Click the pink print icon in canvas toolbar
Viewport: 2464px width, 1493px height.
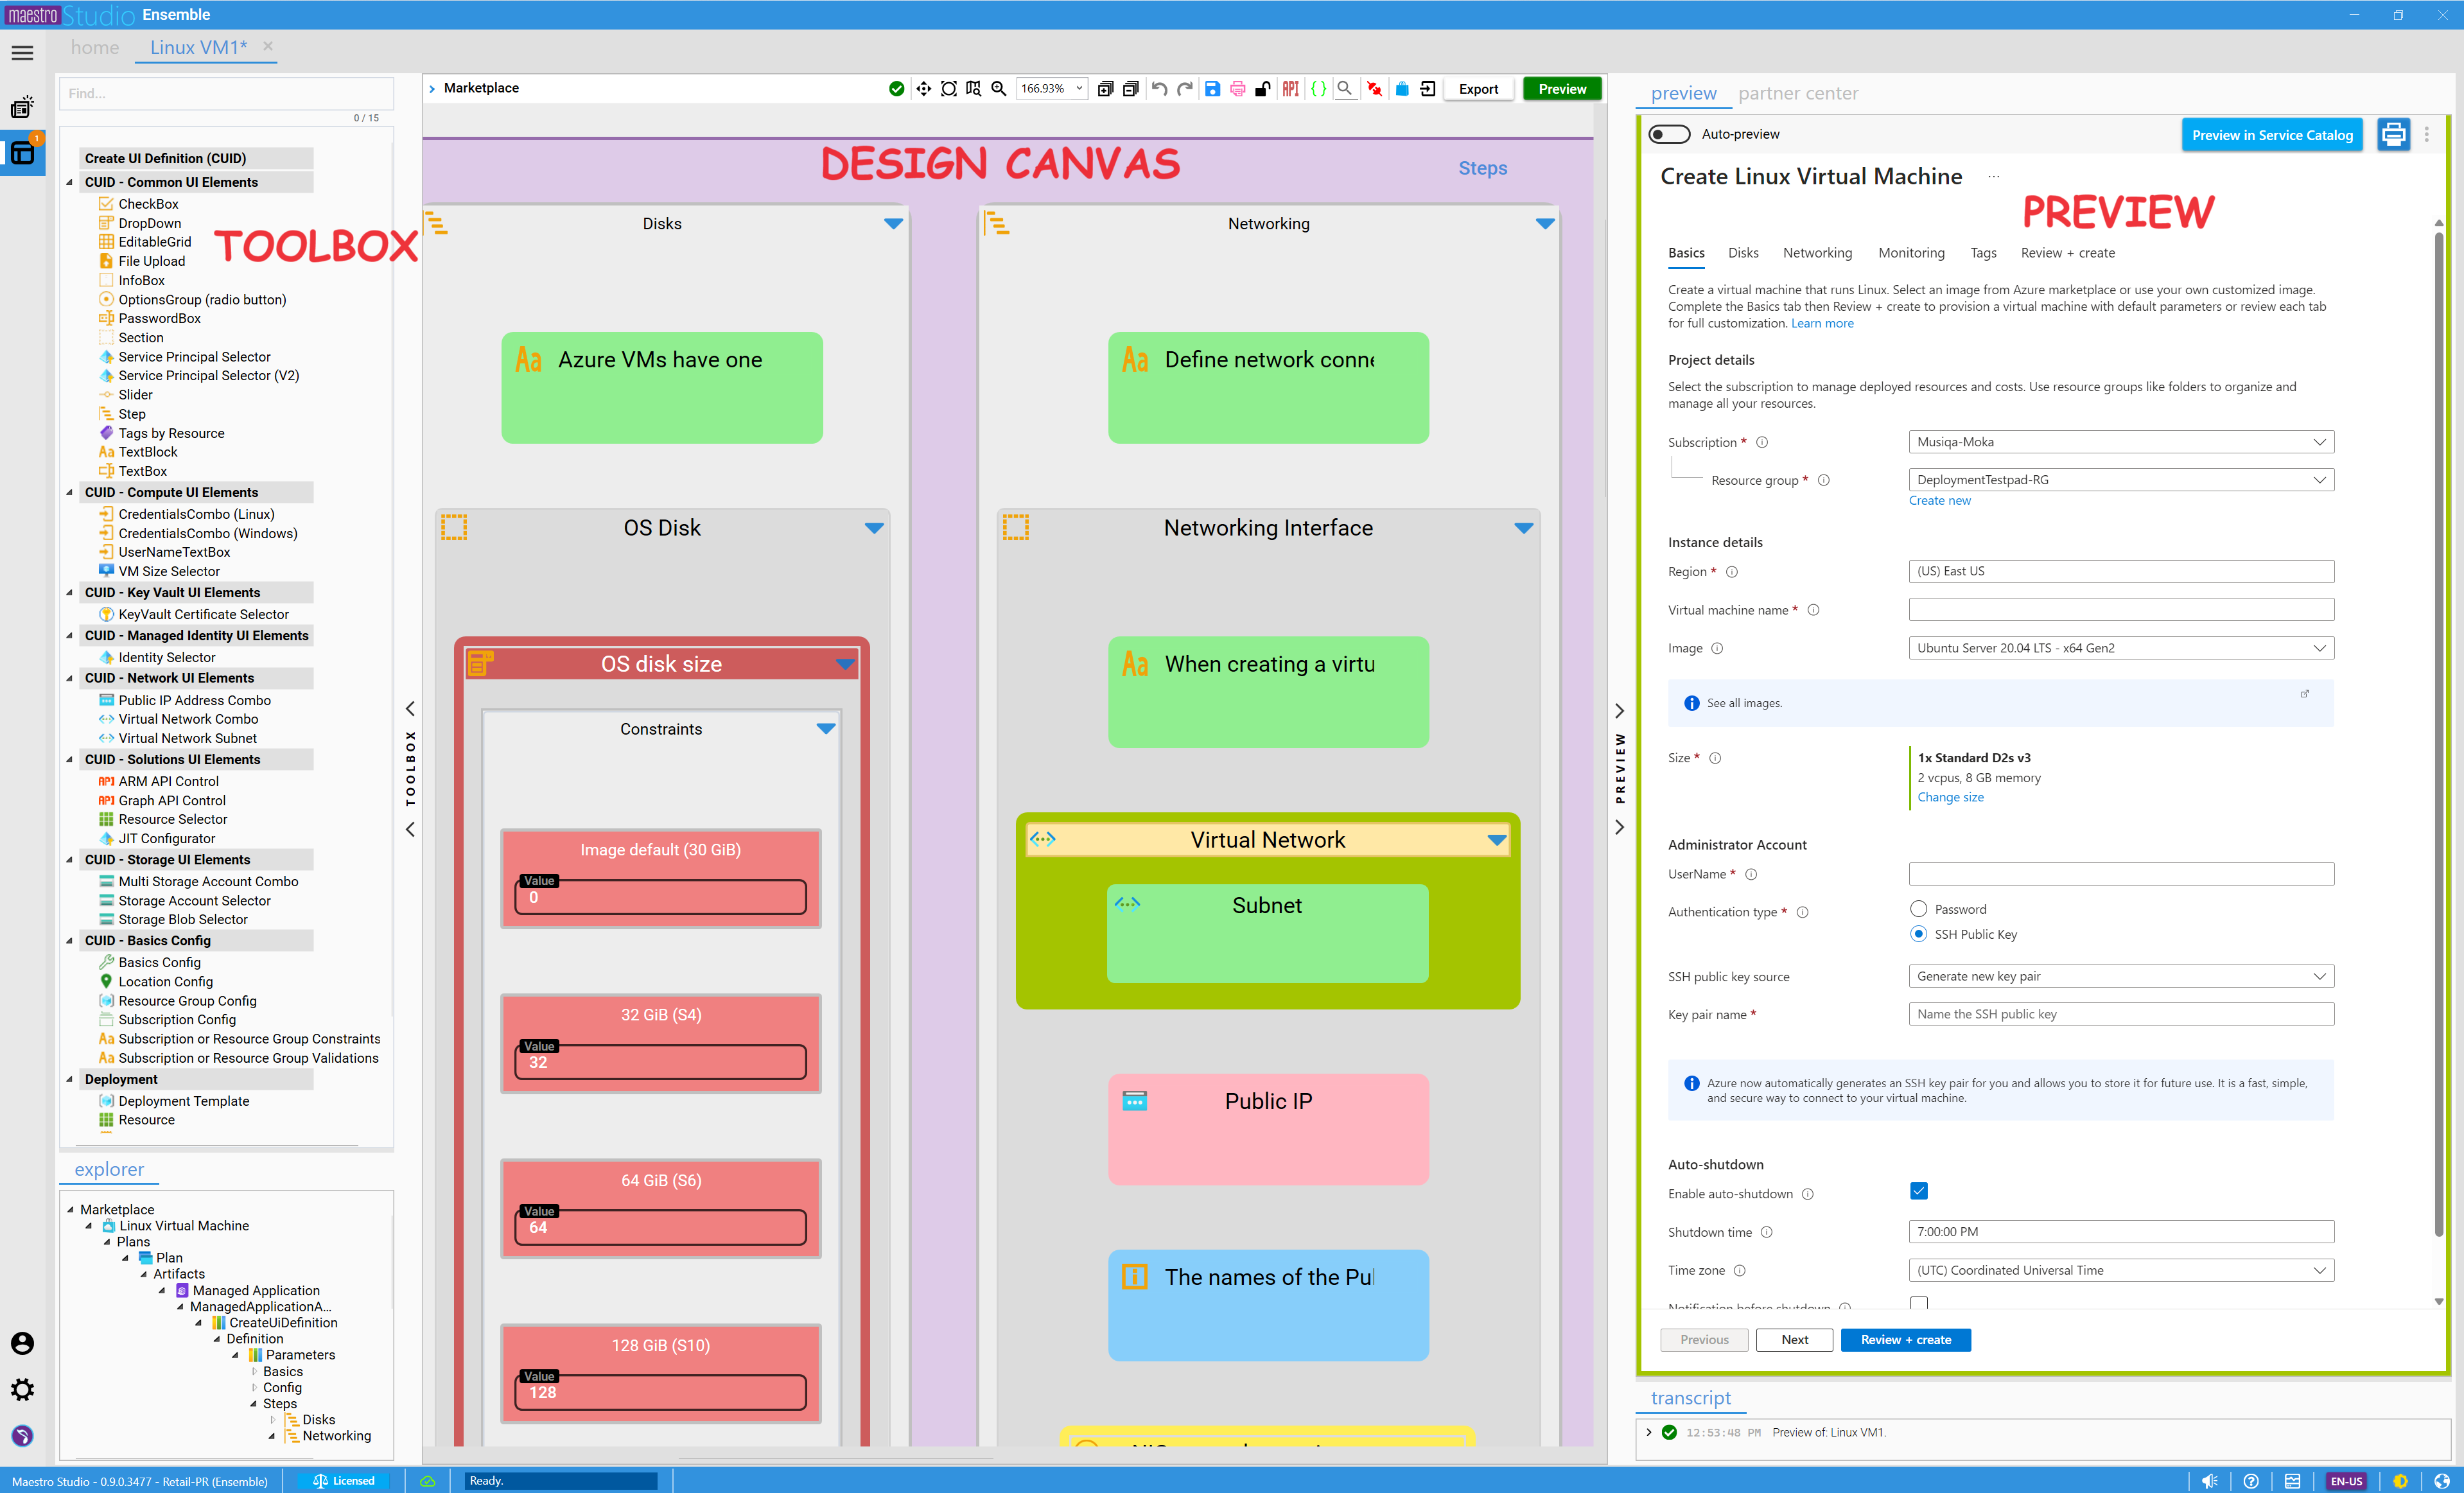(1238, 89)
